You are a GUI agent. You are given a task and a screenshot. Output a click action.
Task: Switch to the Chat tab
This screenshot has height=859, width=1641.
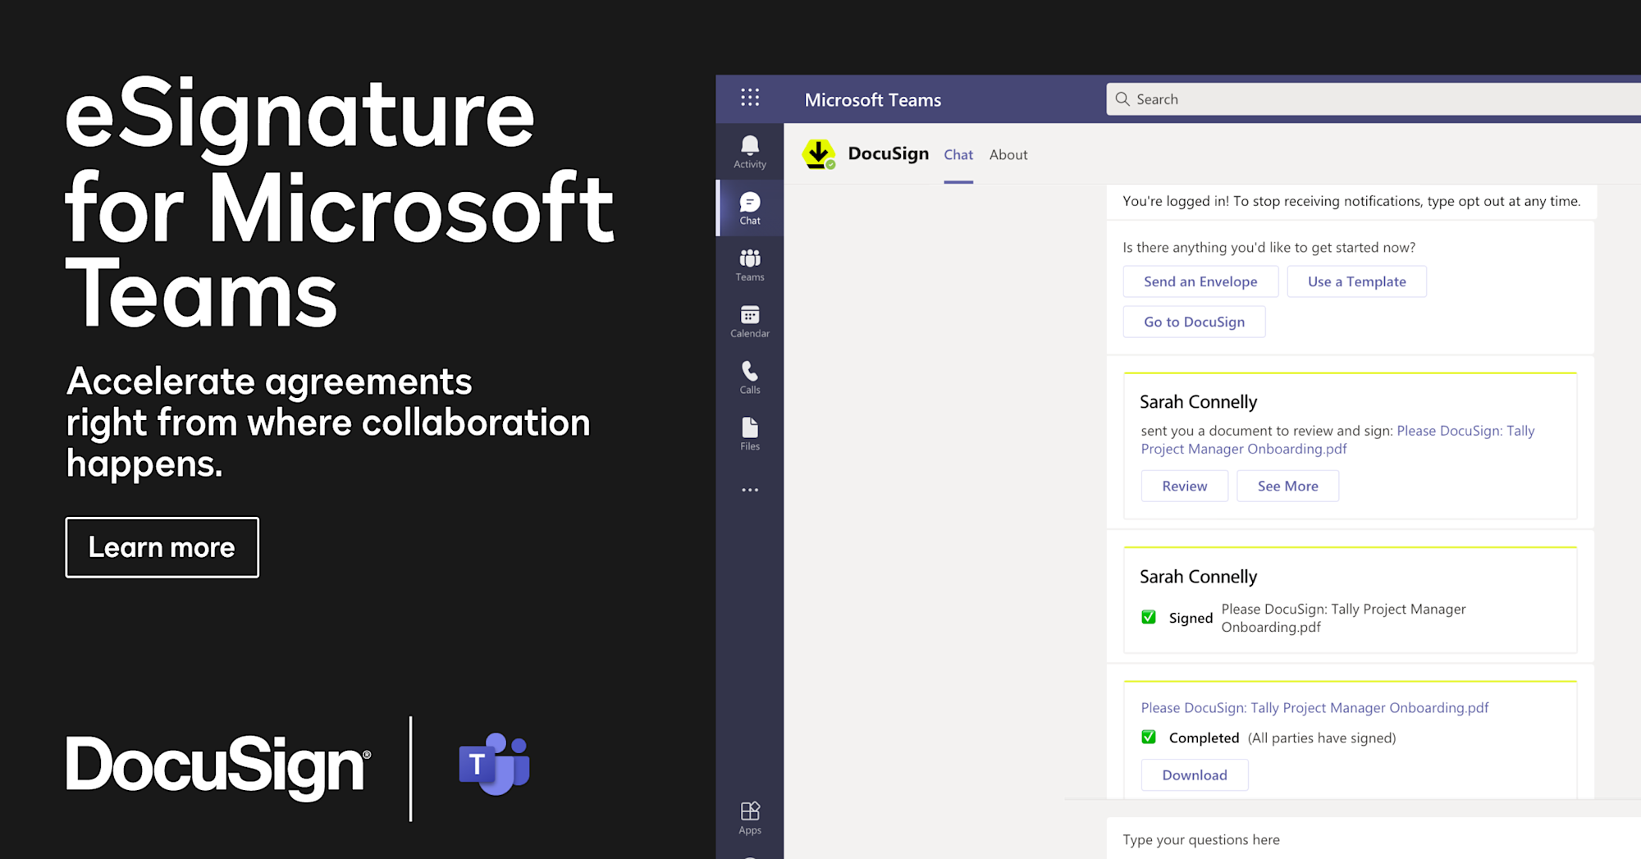[x=958, y=154]
